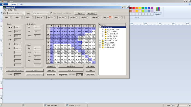Close the Hand 5 tab
This screenshot has height=107, width=191.
55,17
